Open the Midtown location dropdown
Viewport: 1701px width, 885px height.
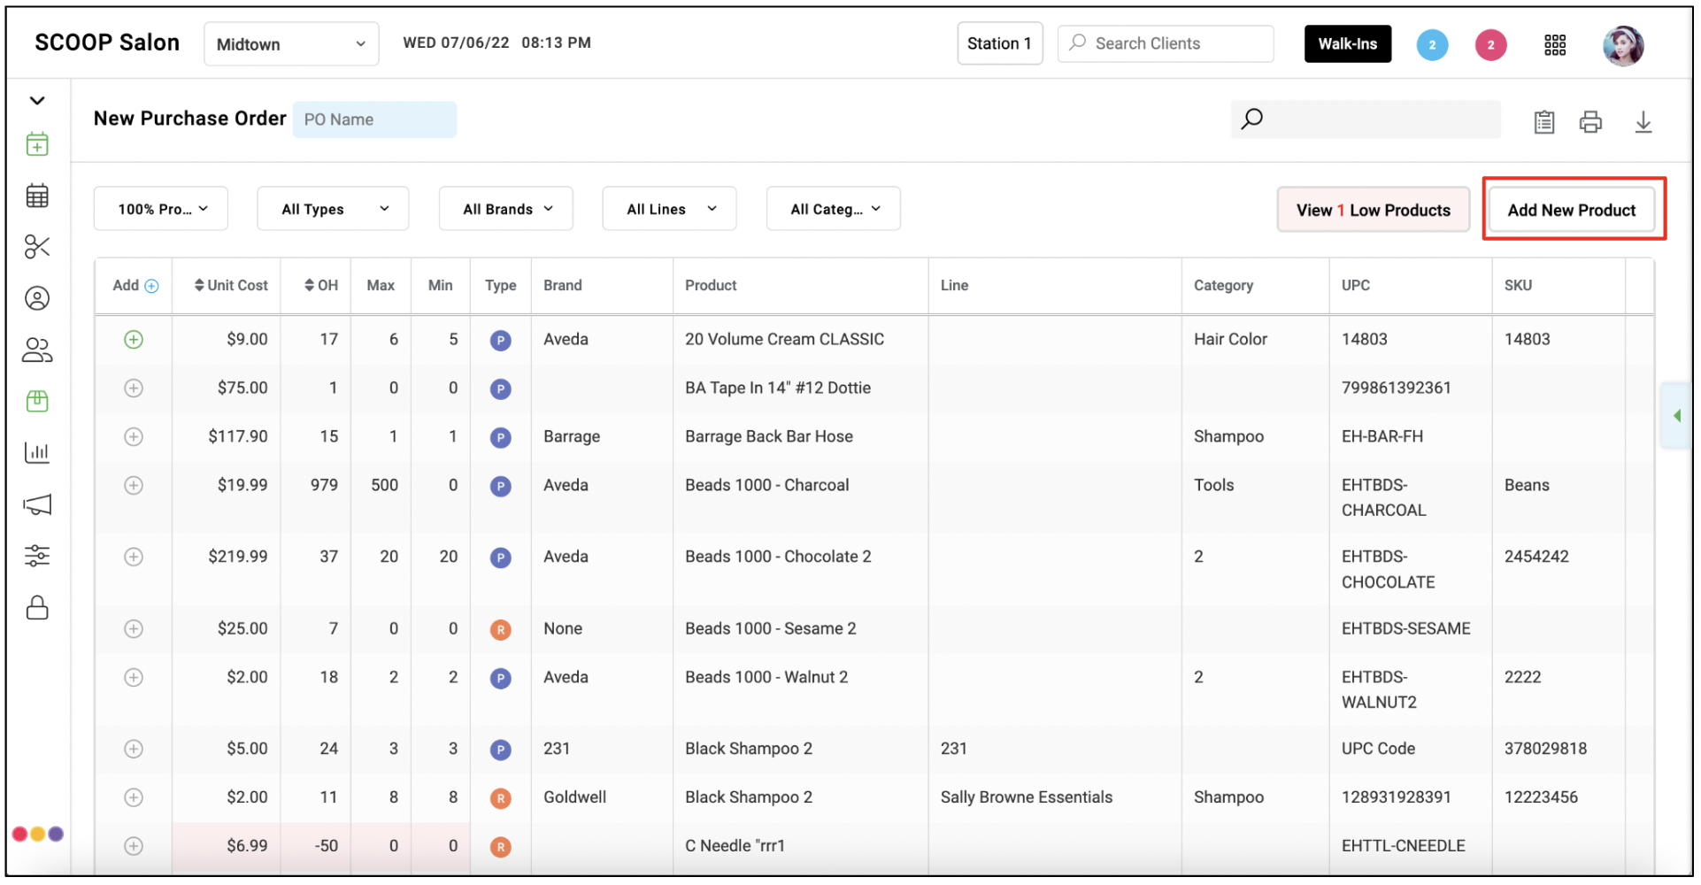click(291, 44)
